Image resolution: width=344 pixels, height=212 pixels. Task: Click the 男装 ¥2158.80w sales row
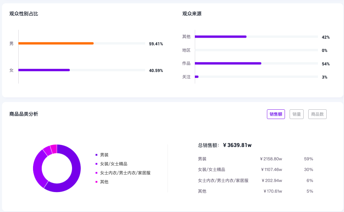[255, 159]
